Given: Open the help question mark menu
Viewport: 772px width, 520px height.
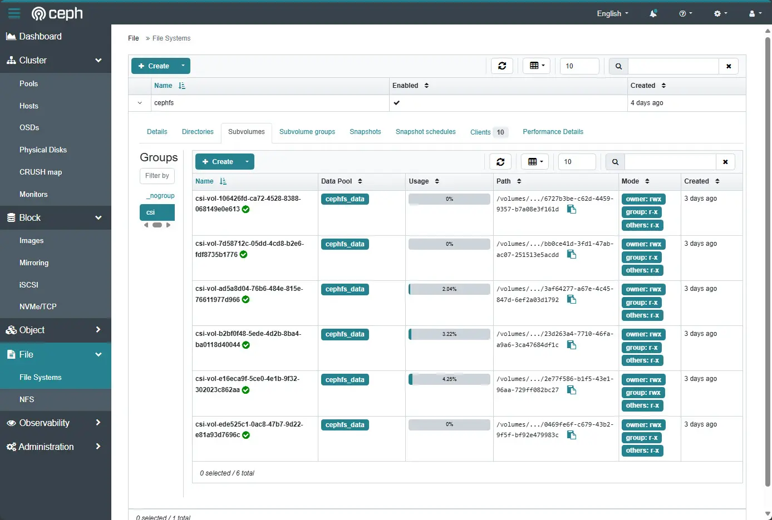Looking at the screenshot, I should (685, 13).
